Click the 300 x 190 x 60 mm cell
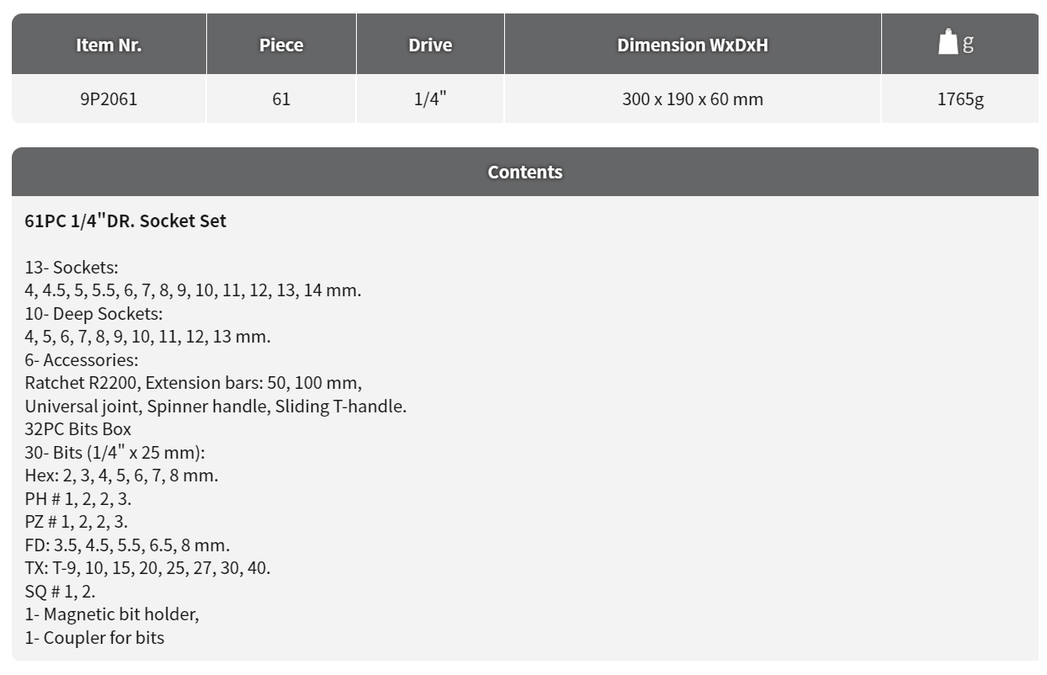1047x675 pixels. [693, 98]
